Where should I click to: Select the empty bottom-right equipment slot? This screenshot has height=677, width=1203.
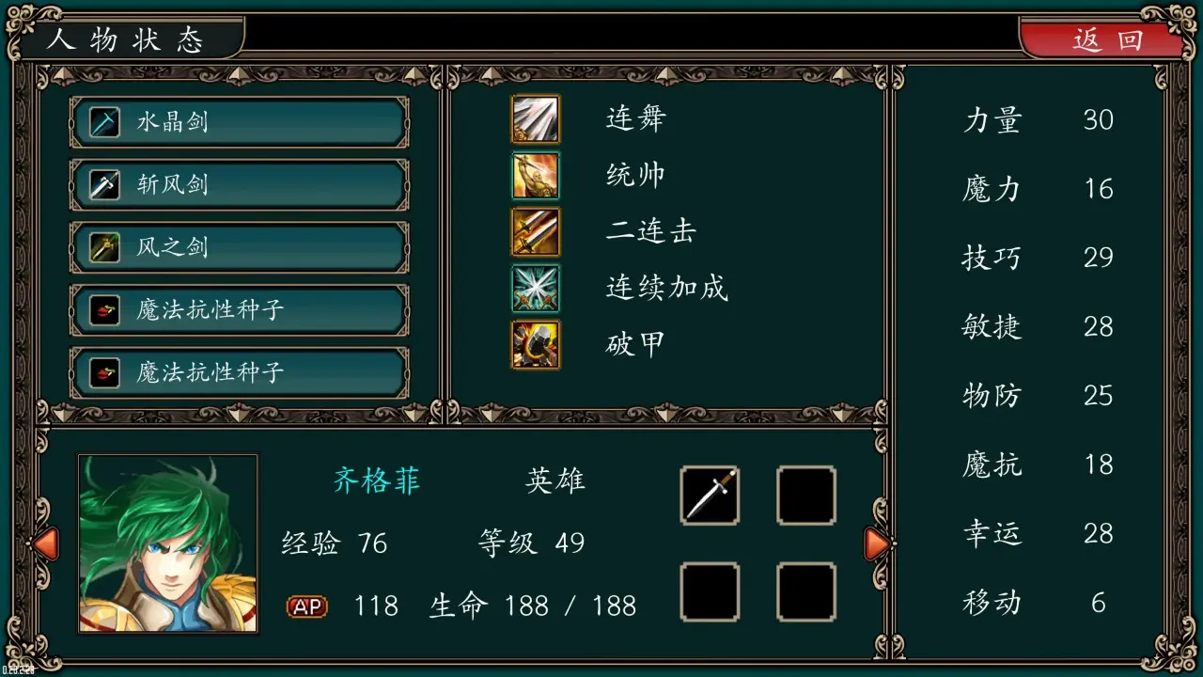click(x=806, y=592)
